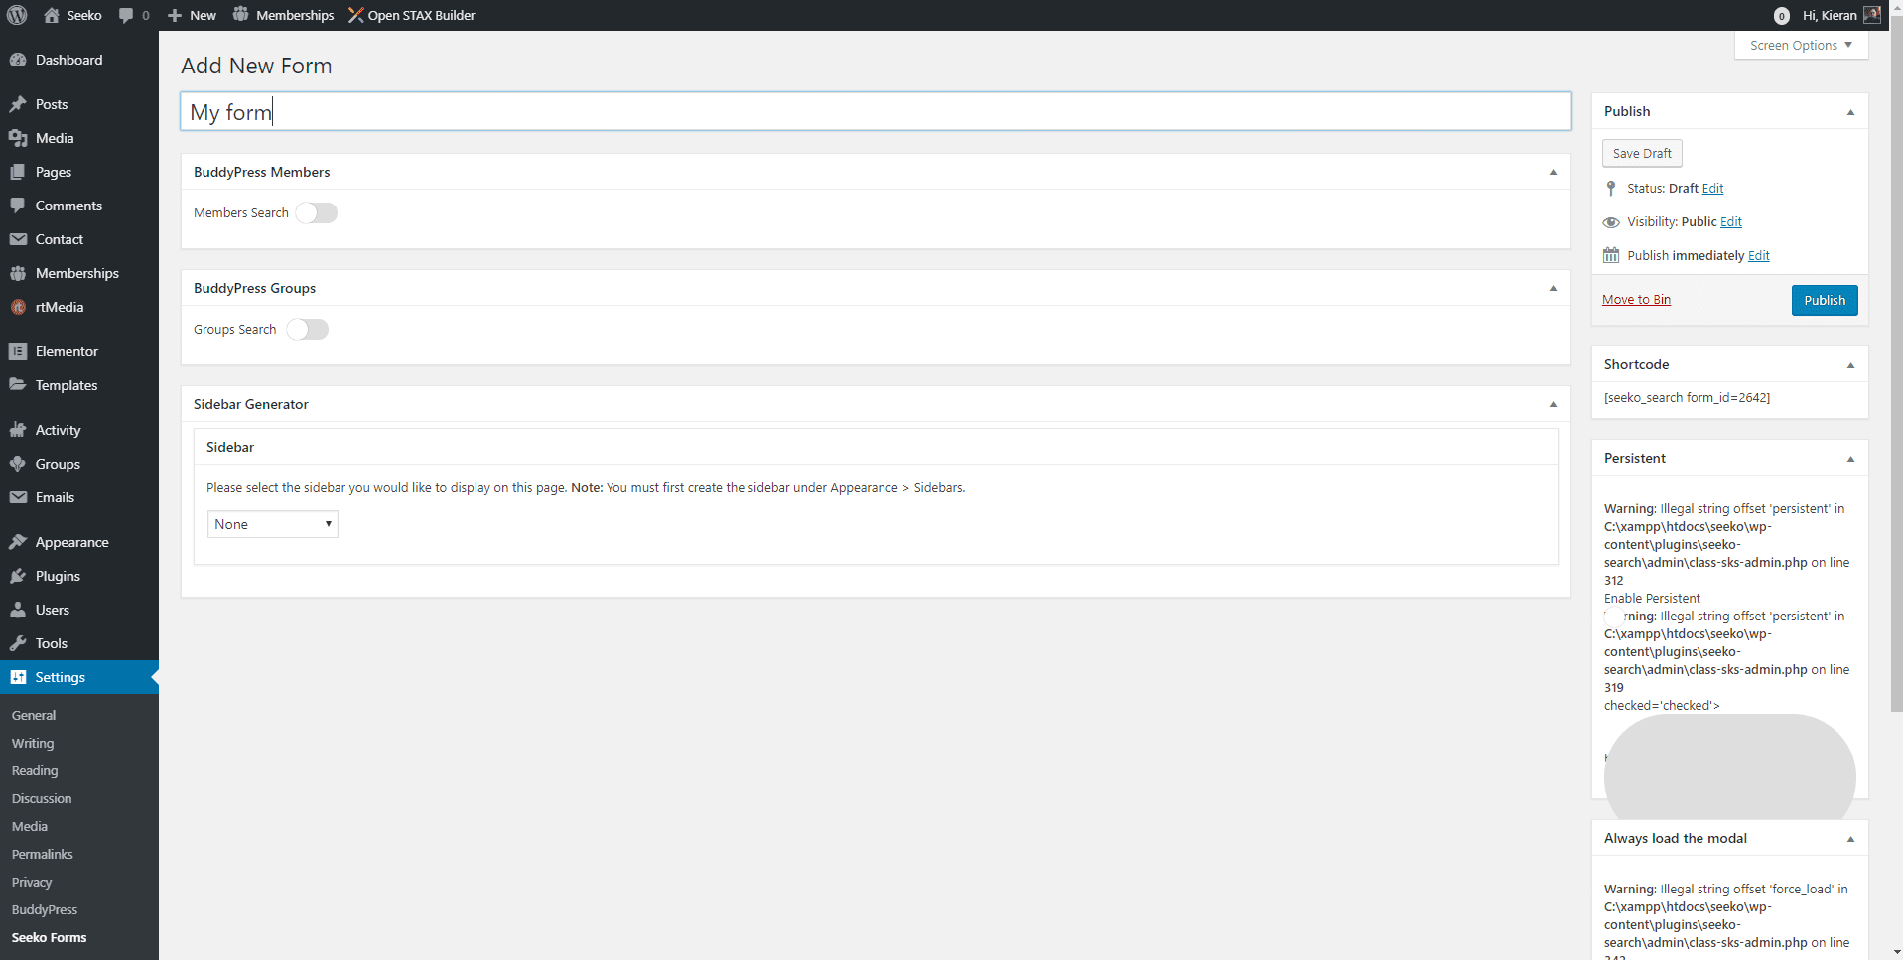Viewport: 1903px width, 960px height.
Task: Click the form title input field
Action: pos(876,111)
